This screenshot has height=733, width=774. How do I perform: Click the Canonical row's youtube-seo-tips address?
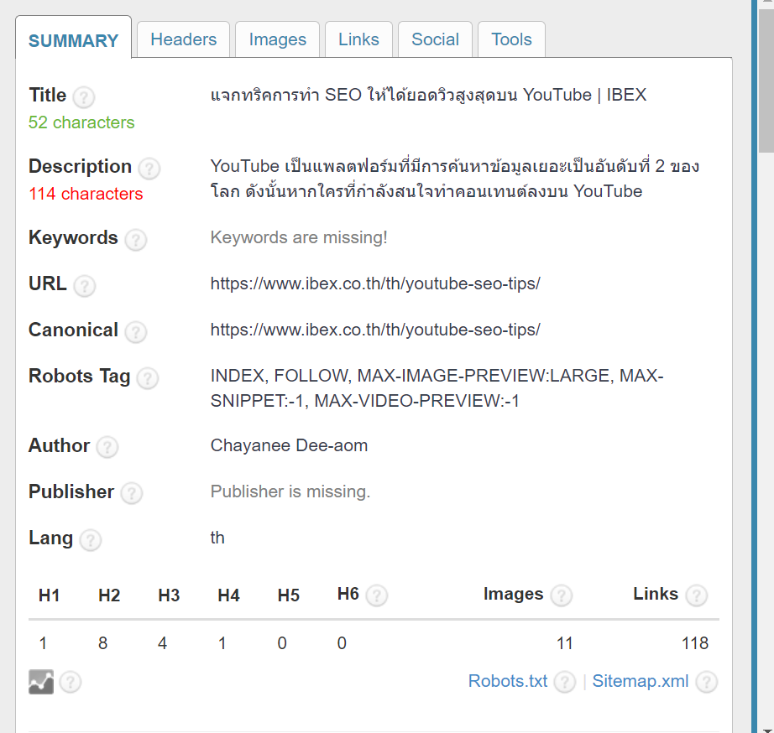tap(375, 330)
